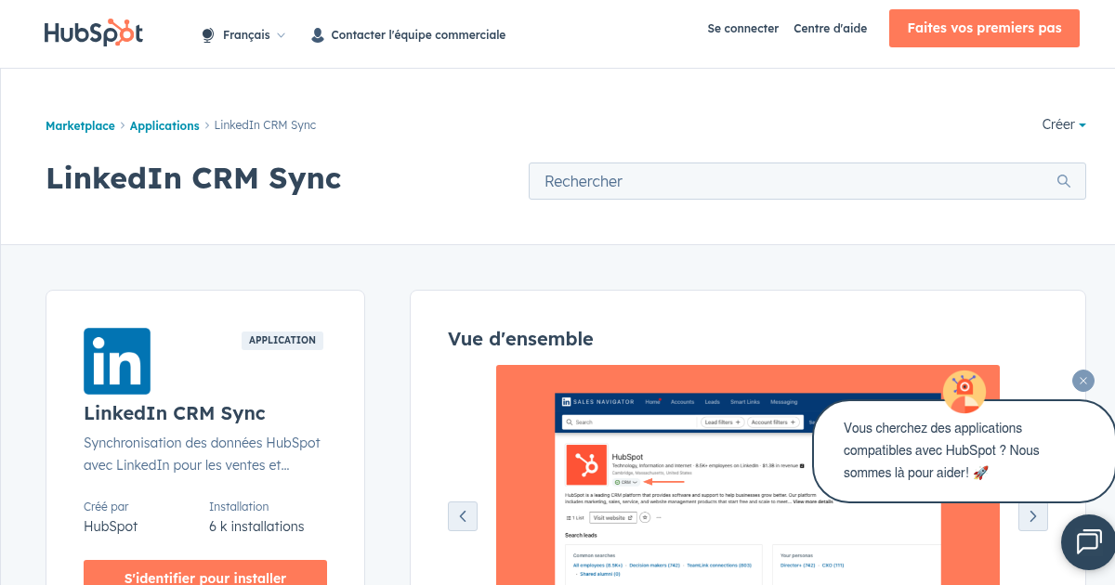The image size is (1115, 585).
Task: Select Se connecter in the top navigation
Action: 742,28
